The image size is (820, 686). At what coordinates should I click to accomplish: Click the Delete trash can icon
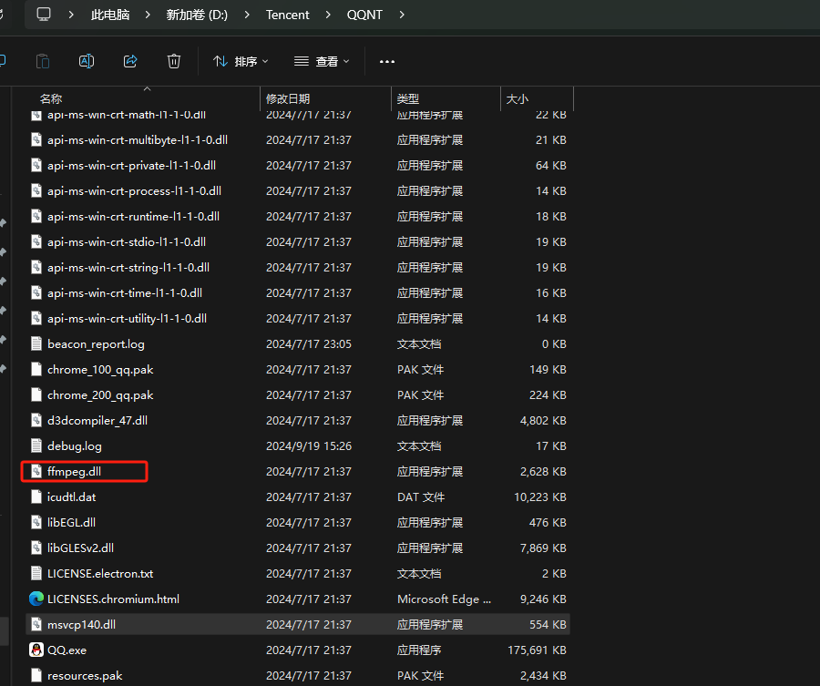174,61
